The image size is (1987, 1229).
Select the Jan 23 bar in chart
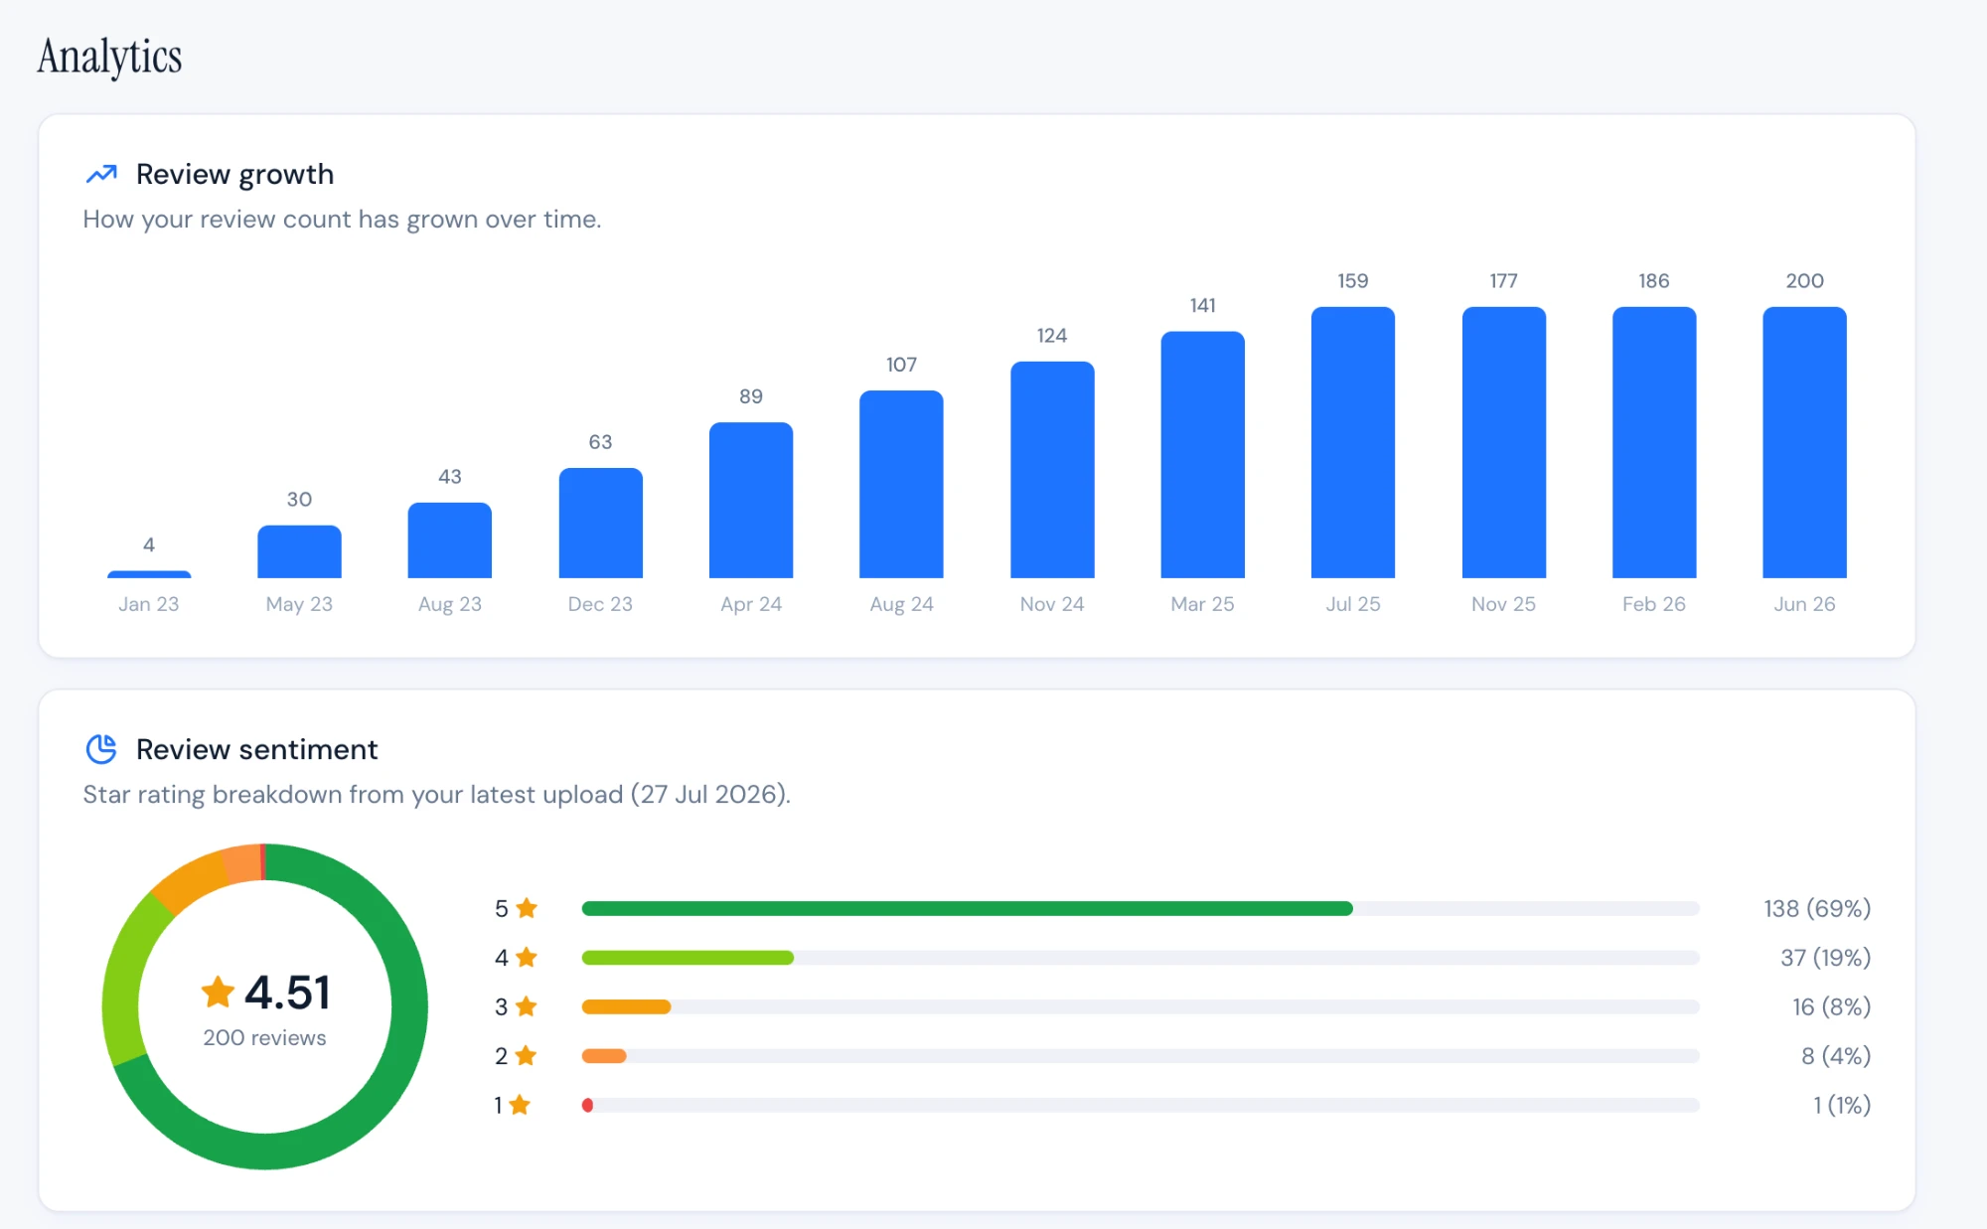(x=149, y=574)
